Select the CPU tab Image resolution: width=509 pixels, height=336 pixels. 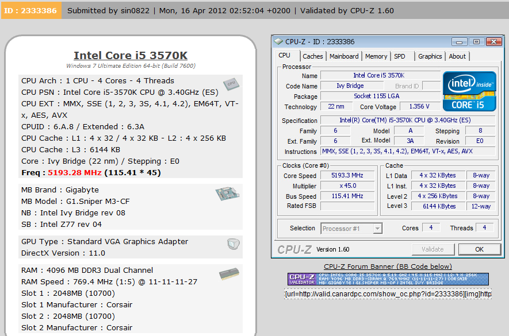pos(284,55)
